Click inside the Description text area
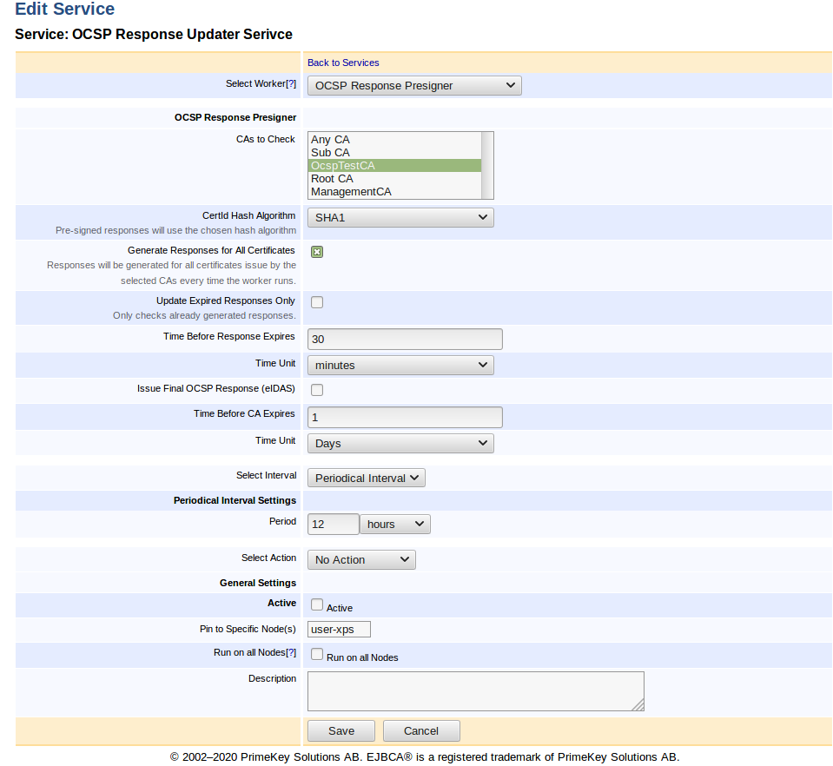Image resolution: width=833 pixels, height=766 pixels. 475,690
